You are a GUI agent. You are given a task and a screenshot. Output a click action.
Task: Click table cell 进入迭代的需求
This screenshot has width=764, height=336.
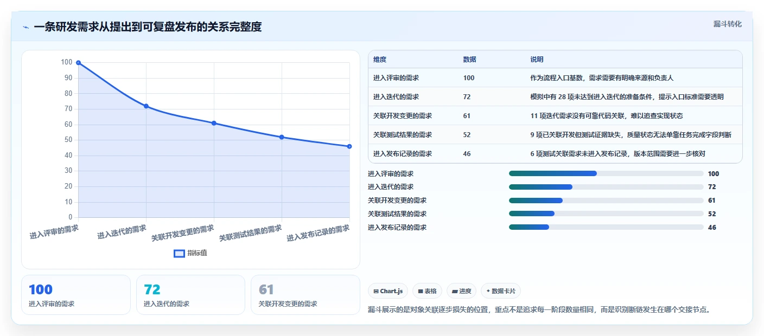click(x=396, y=96)
